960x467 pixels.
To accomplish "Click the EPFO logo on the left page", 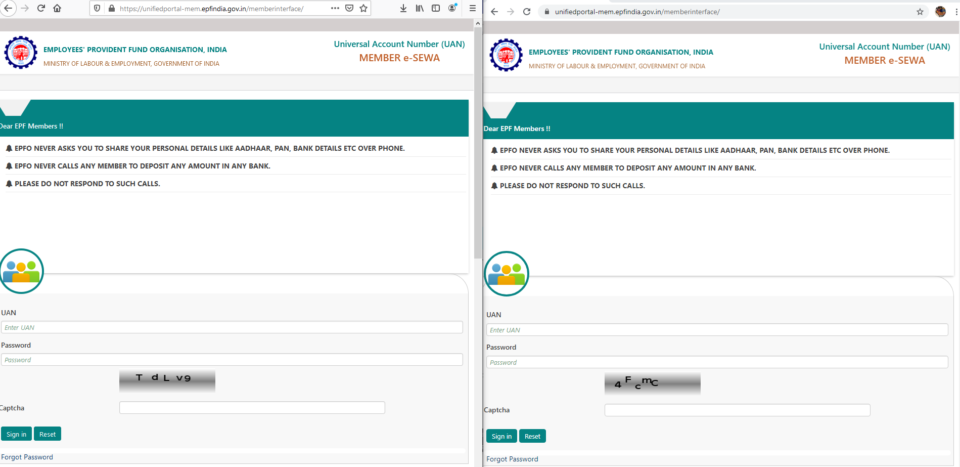I will (x=20, y=52).
